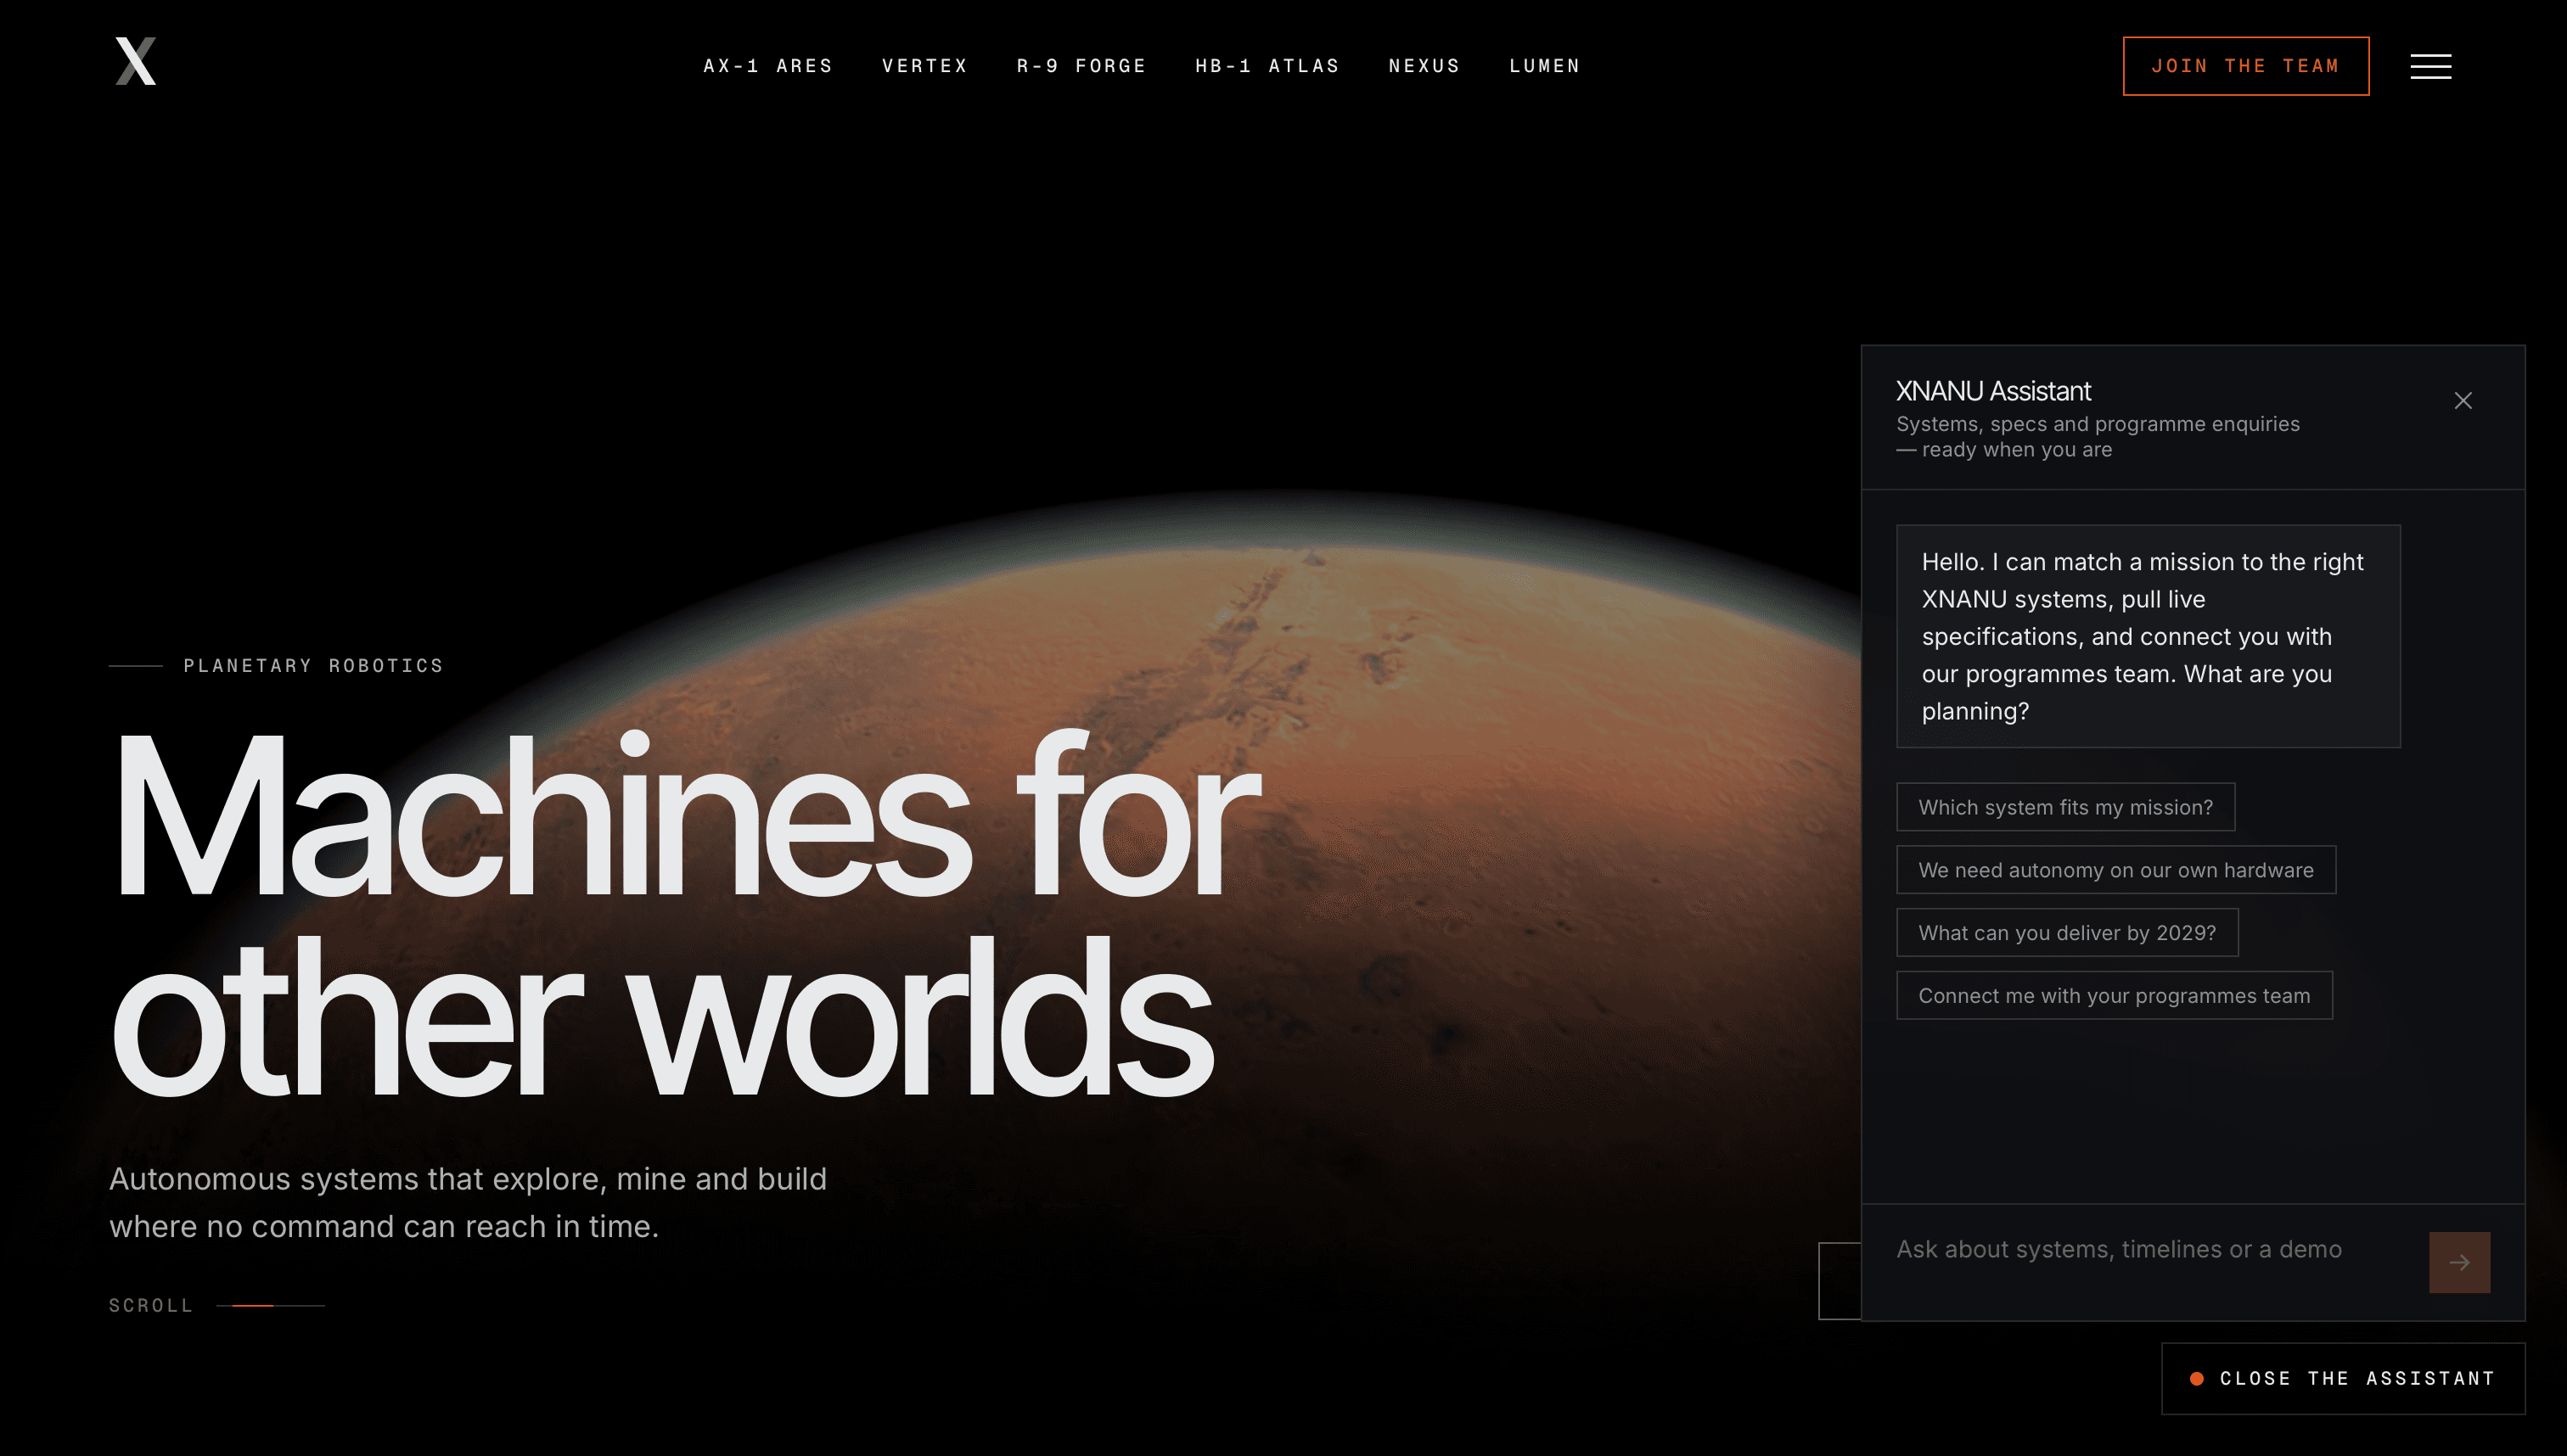Open LUMEN nav link
2567x1456 pixels.
tap(1543, 66)
